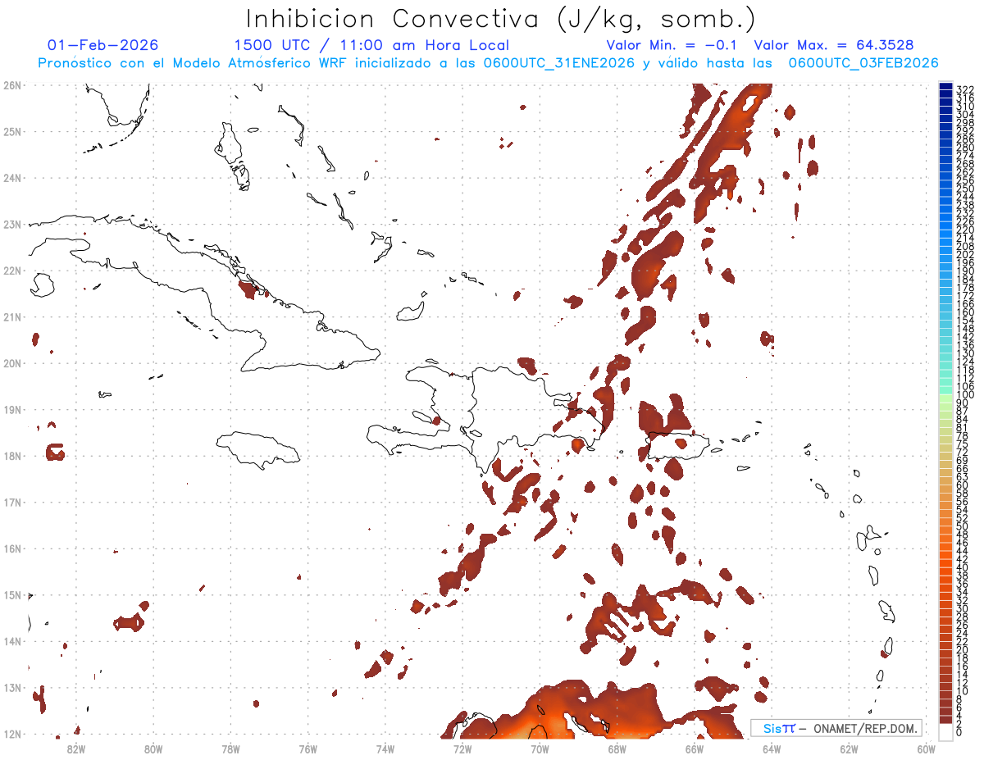
Task: Click the '13N' latitude label
Action: click(x=12, y=688)
